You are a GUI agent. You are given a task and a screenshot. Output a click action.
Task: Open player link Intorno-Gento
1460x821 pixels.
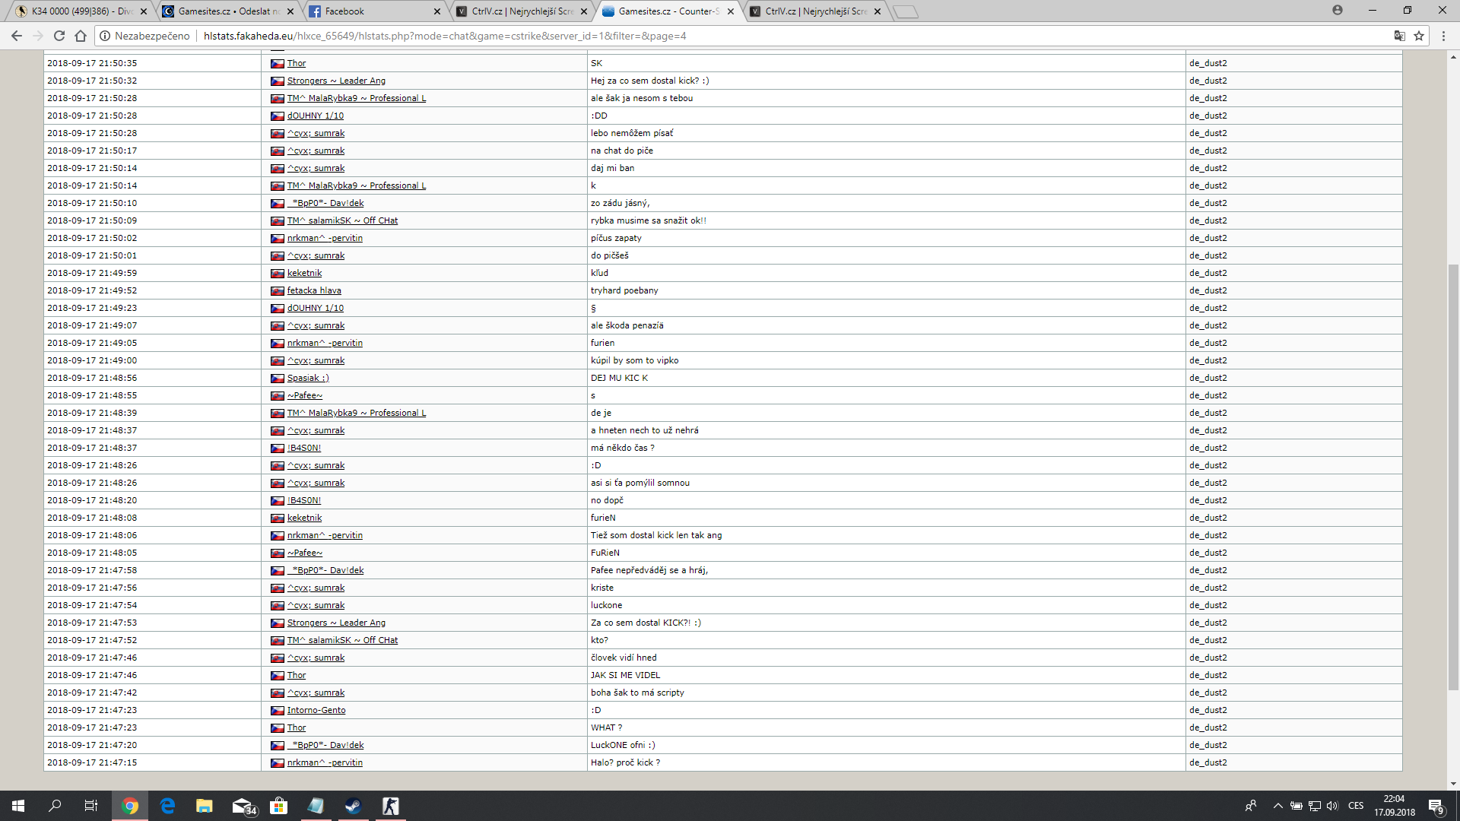(x=316, y=710)
